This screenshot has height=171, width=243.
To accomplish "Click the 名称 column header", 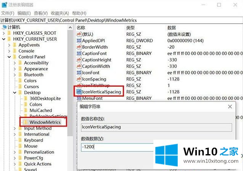I will click(x=81, y=27).
